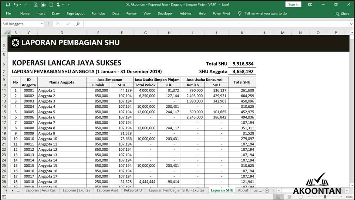Viewport: 355px width, 200px height.
Task: Open the About sheet tab
Action: tap(243, 190)
